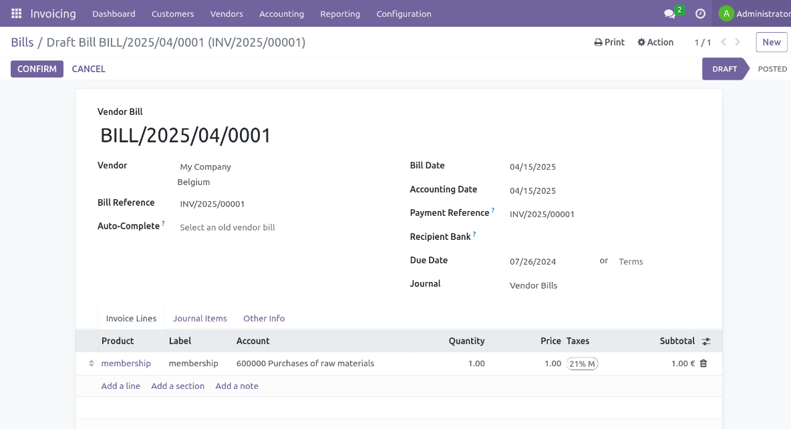The height and width of the screenshot is (429, 791).
Task: Go to the next record arrow
Action: click(x=738, y=42)
